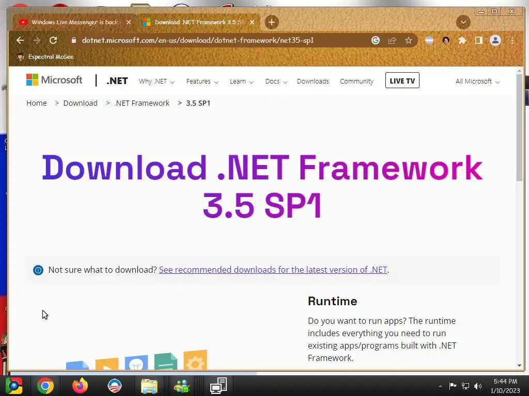Reload the current page
This screenshot has height=396, width=529.
pos(53,40)
